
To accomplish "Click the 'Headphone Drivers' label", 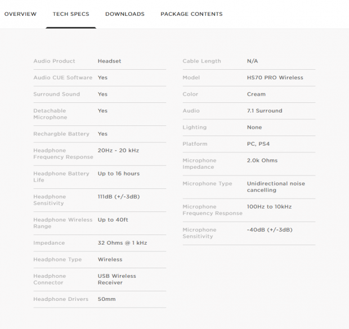I will pyautogui.click(x=61, y=299).
